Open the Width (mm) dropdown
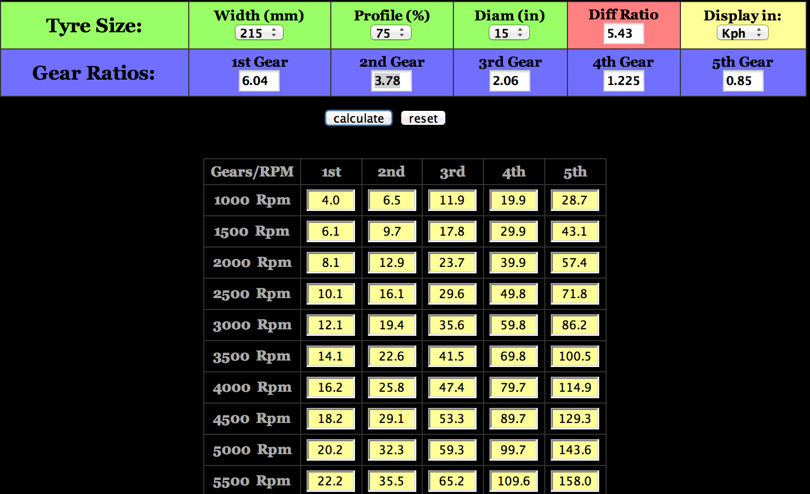 pyautogui.click(x=259, y=33)
